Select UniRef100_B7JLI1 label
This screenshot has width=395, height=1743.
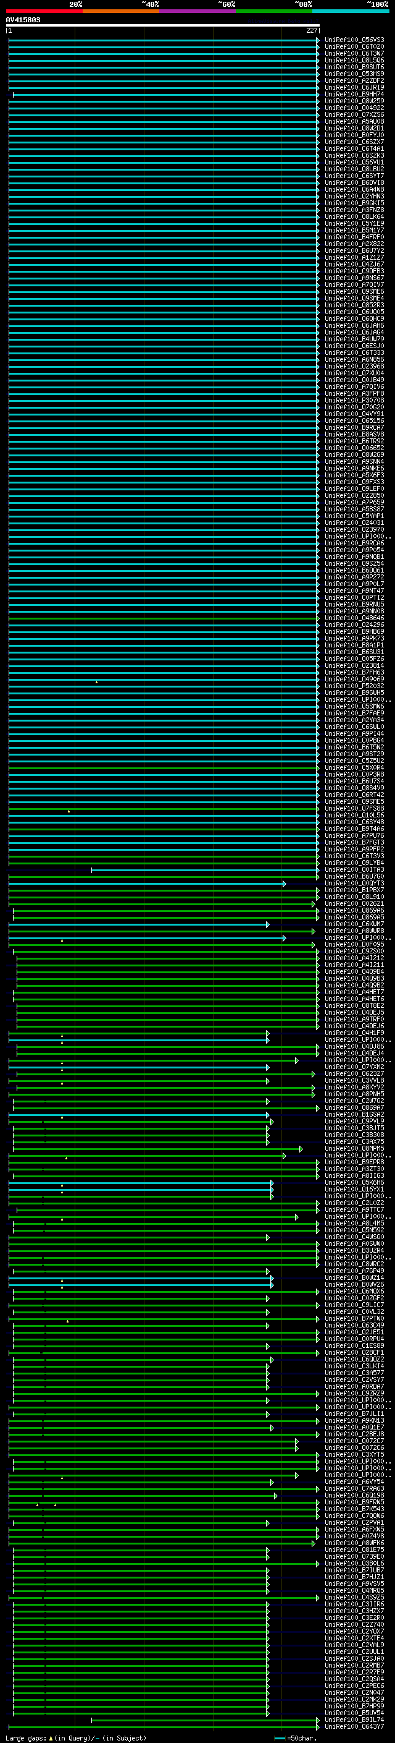[x=354, y=1413]
